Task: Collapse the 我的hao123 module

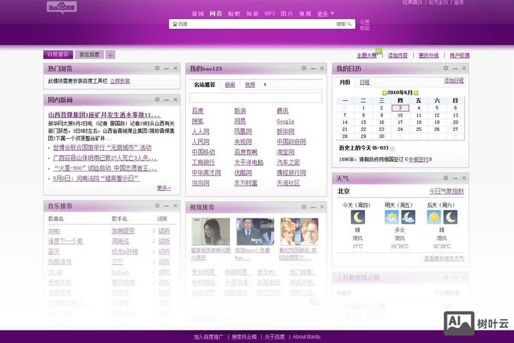Action: 313,69
